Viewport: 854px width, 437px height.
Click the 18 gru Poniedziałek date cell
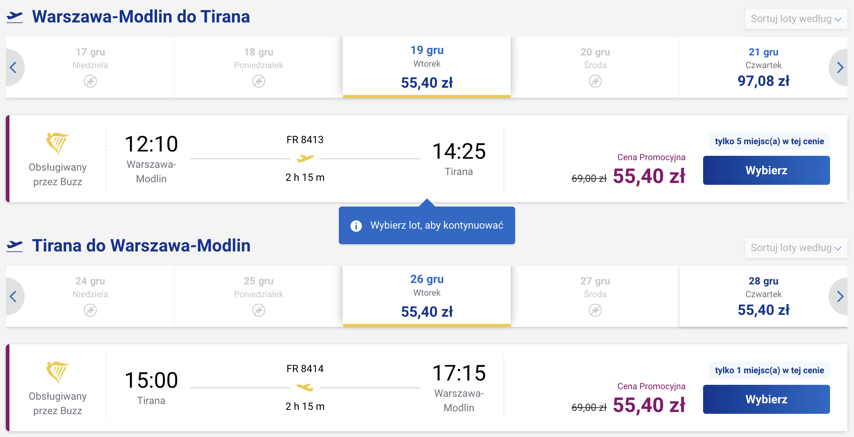(259, 67)
